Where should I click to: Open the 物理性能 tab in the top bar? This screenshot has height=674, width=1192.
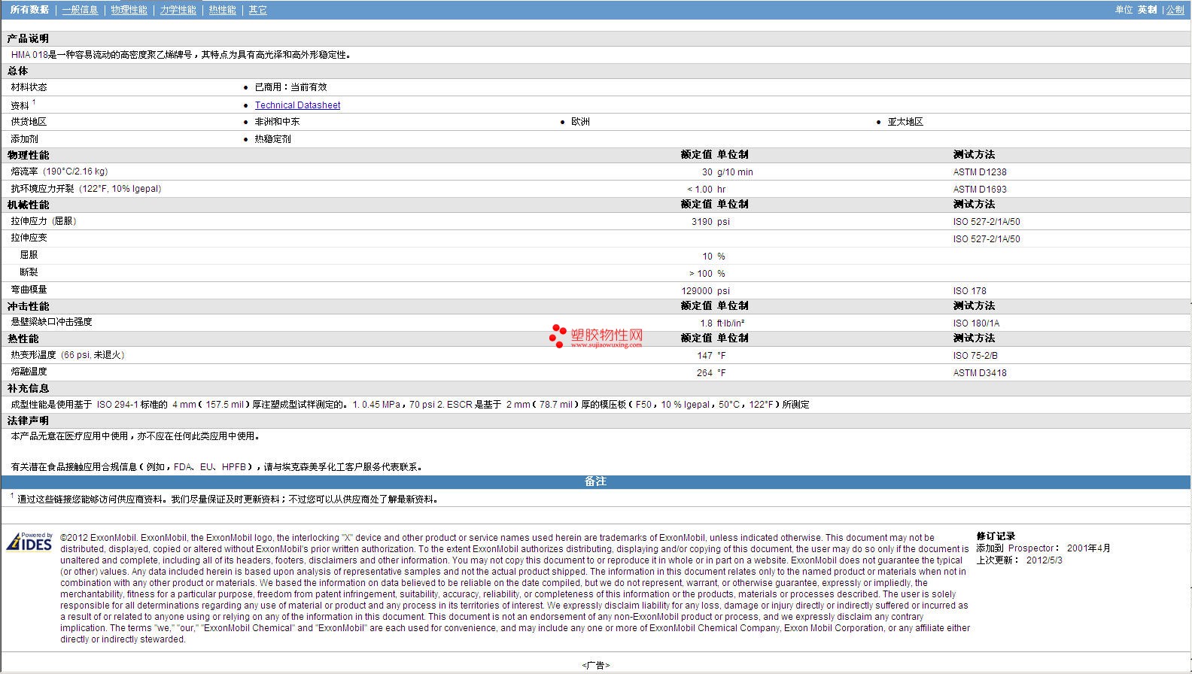tap(129, 10)
